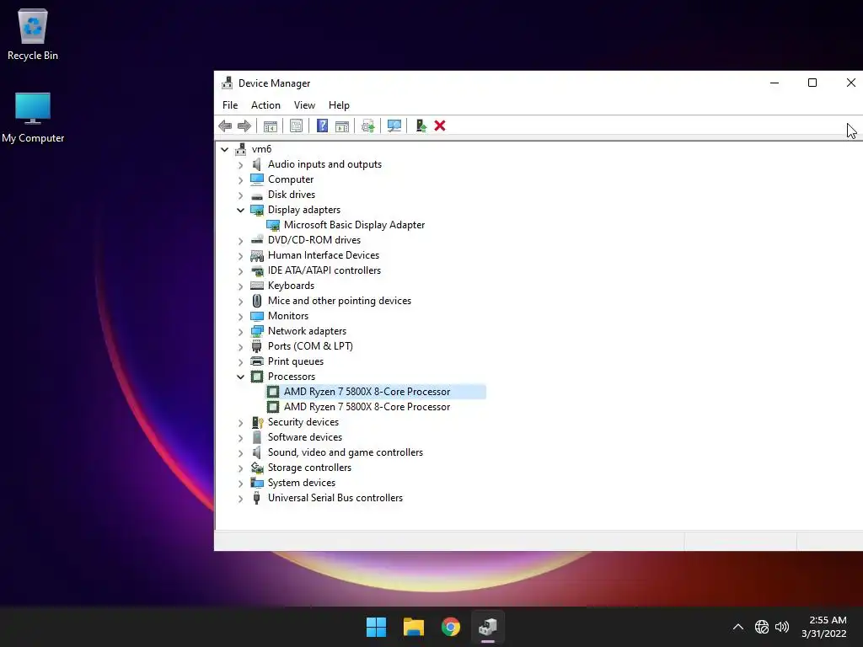Open network status tray icon
The image size is (863, 647).
(762, 627)
